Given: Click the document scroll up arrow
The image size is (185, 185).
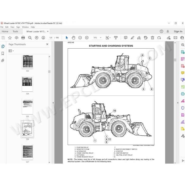Looking at the screenshot, I should coord(175,43).
